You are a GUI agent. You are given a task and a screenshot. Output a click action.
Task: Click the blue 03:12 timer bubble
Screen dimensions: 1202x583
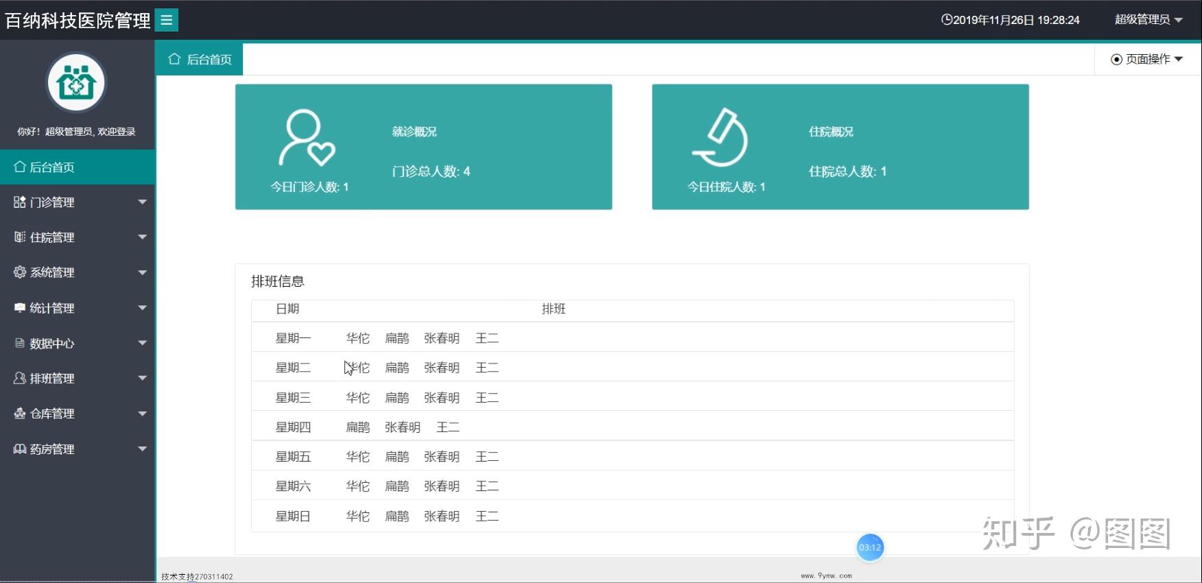click(870, 547)
